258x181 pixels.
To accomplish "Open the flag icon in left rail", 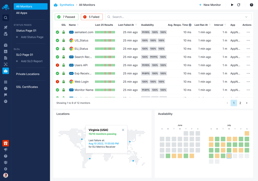I will point(6,95).
